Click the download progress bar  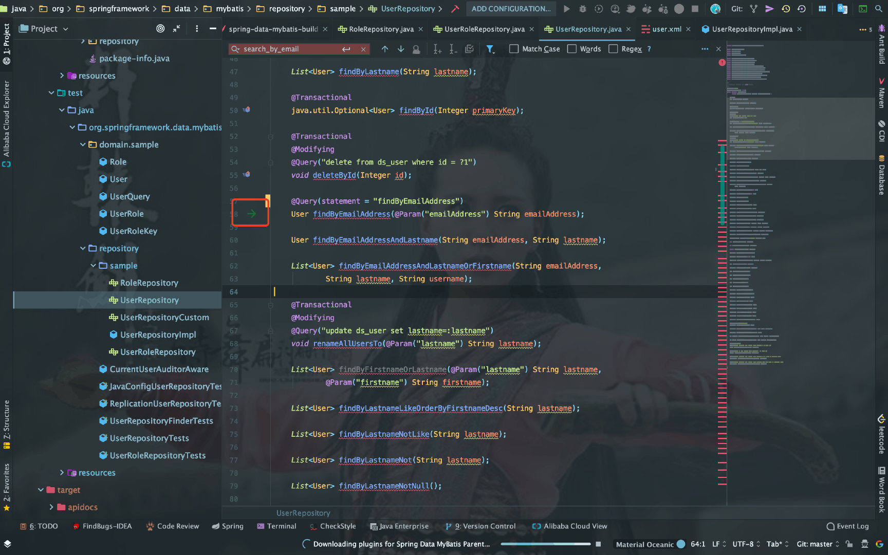[545, 544]
